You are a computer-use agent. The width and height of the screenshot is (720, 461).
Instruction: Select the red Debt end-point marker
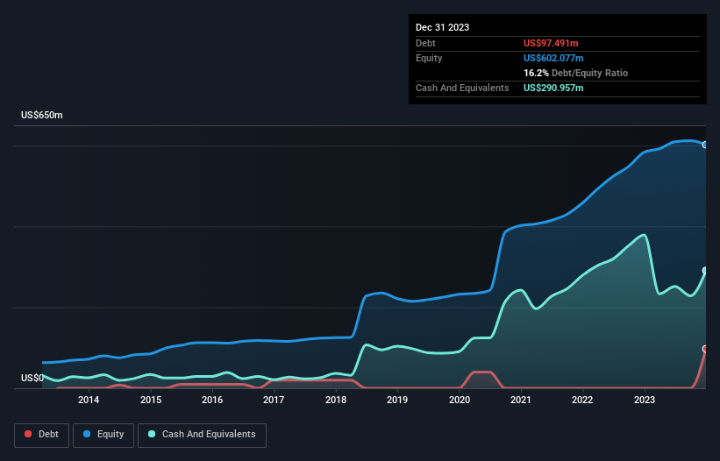coord(705,349)
